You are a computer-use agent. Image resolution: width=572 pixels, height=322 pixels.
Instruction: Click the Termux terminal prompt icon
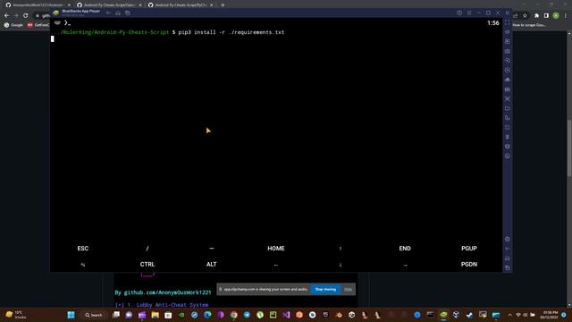tap(68, 23)
